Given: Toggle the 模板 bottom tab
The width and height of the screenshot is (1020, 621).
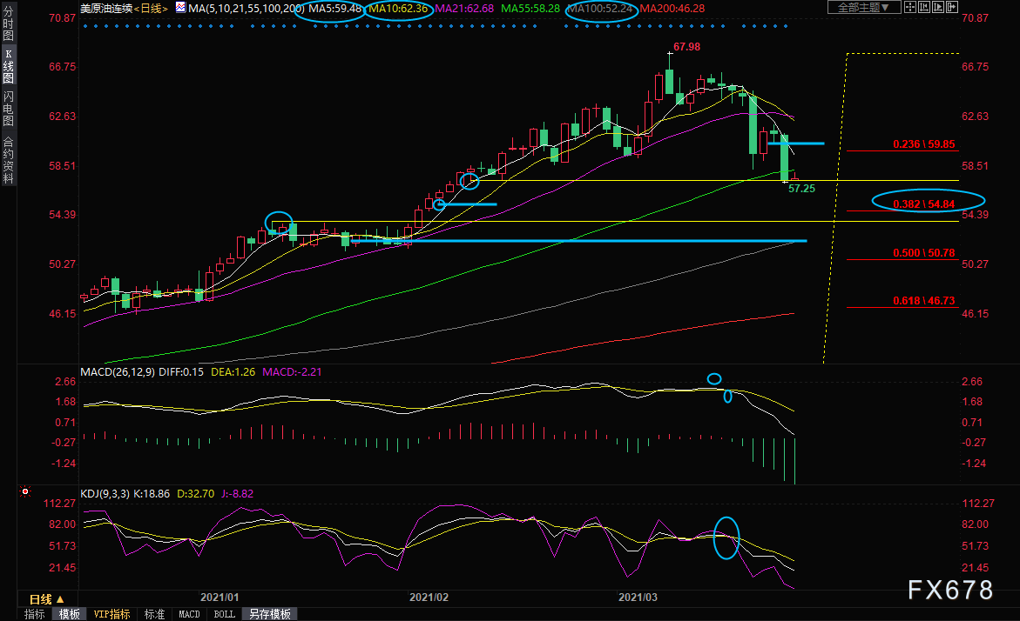Looking at the screenshot, I should point(70,614).
